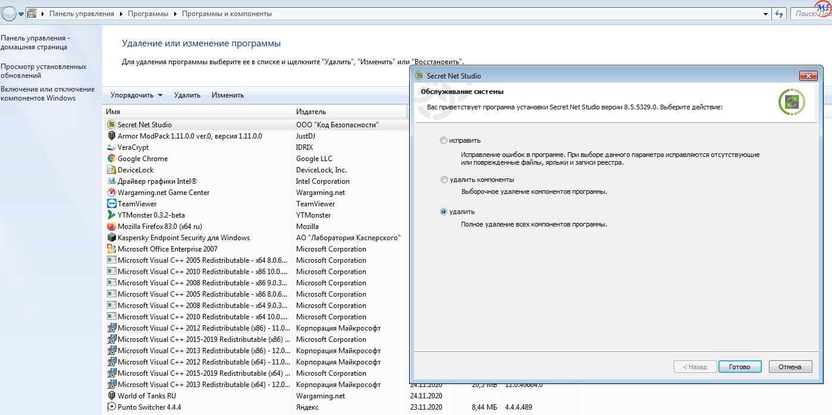Sort list by the "Издатель" column header

click(x=350, y=112)
